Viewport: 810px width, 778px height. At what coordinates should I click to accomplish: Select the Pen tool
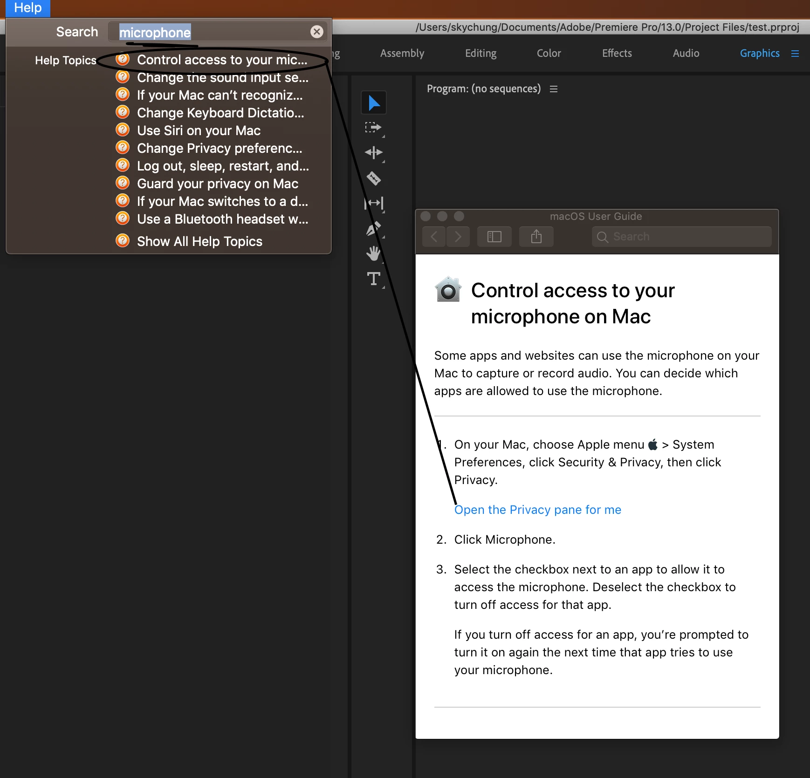tap(374, 228)
